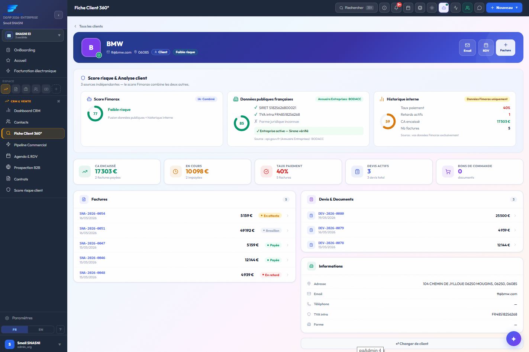Viewport: 529px width, 352px height.
Task: Click the green users icon in top bar
Action: (x=468, y=8)
